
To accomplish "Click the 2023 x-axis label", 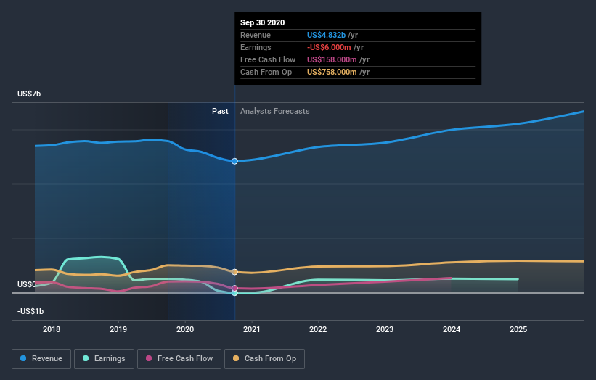I will (x=385, y=329).
